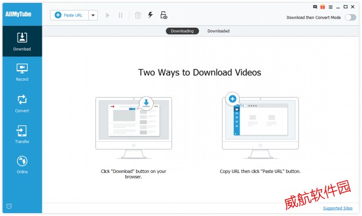Image resolution: width=362 pixels, height=216 pixels.
Task: Switch to the Downloaded tab
Action: (218, 31)
